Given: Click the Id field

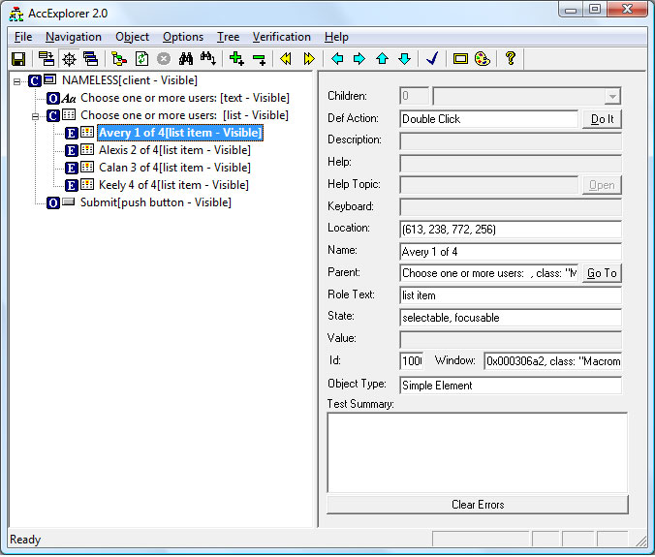Looking at the screenshot, I should [x=412, y=360].
